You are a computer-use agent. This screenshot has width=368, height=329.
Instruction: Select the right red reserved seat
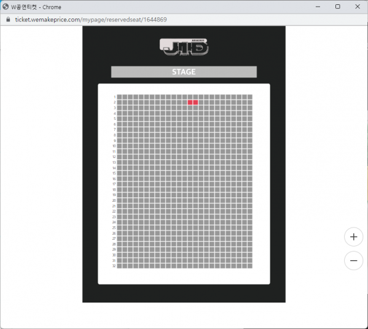195,102
